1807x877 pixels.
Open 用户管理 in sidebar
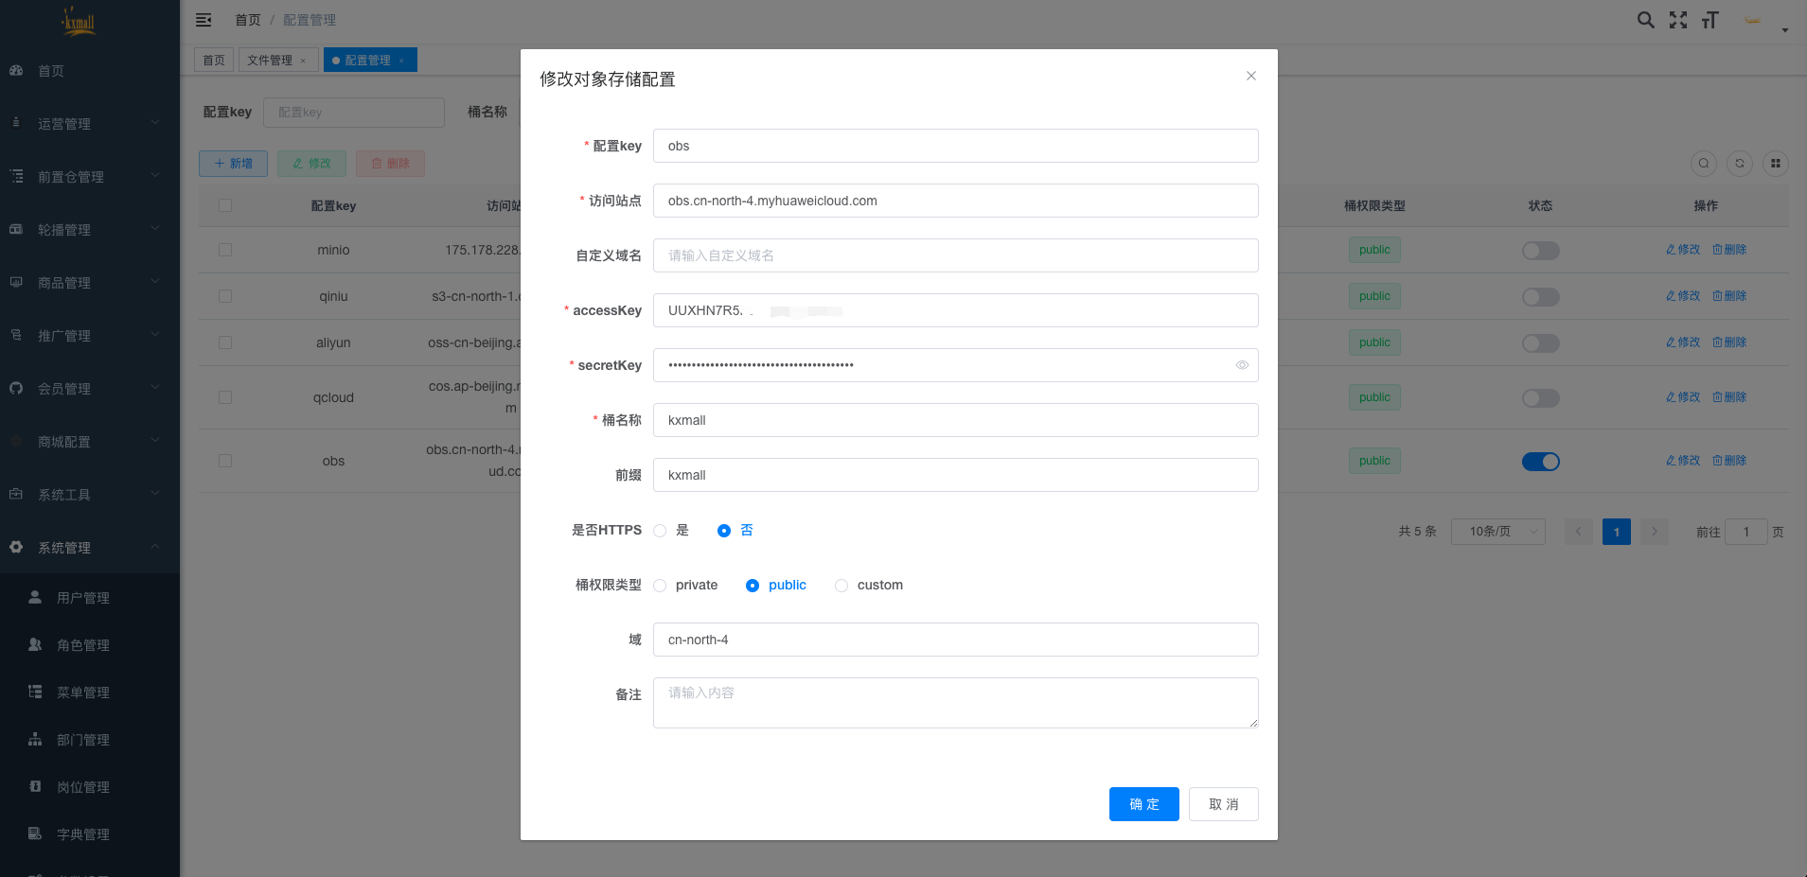[x=83, y=598]
